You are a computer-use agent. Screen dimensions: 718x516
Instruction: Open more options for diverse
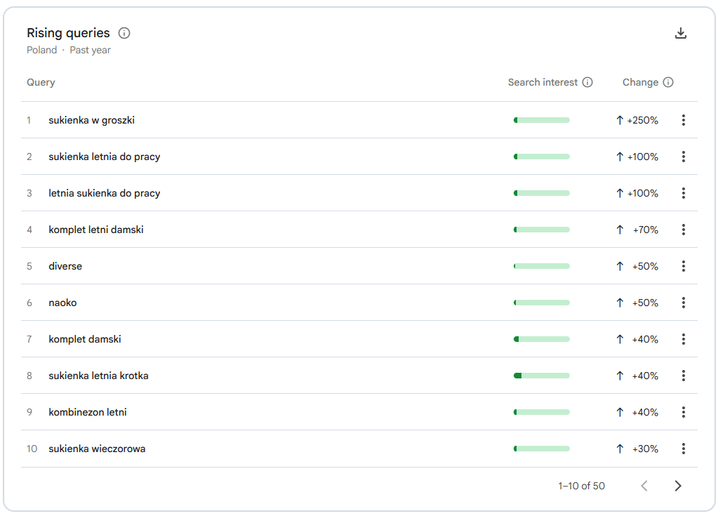click(683, 266)
